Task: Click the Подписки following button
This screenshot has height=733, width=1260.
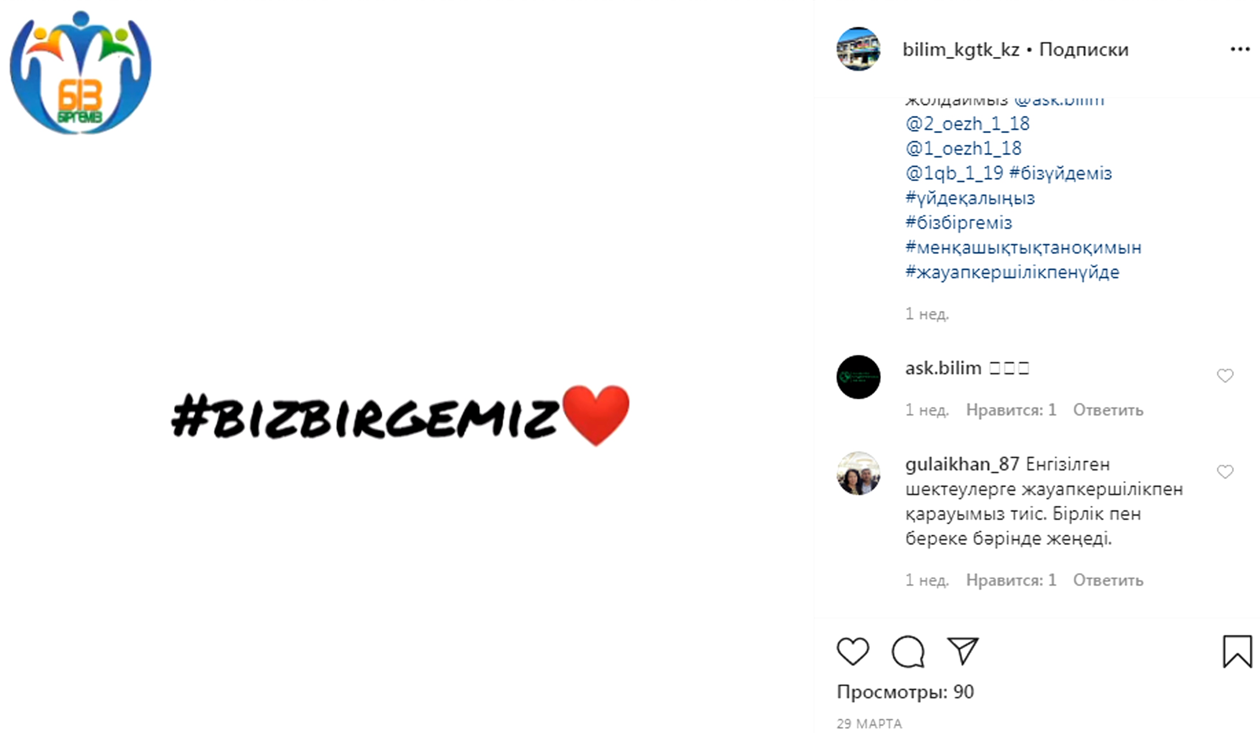Action: coord(1084,50)
